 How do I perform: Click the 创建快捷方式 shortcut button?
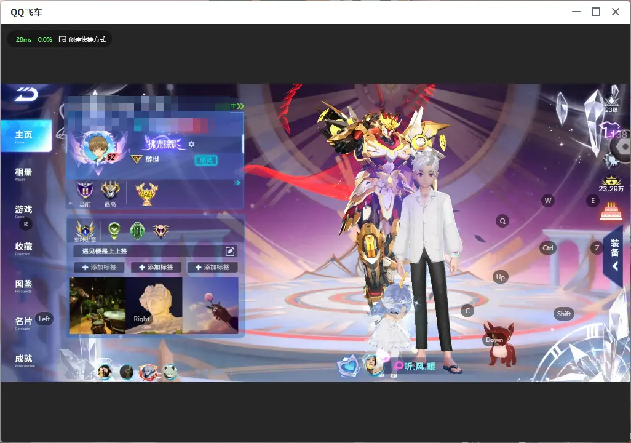(82, 39)
